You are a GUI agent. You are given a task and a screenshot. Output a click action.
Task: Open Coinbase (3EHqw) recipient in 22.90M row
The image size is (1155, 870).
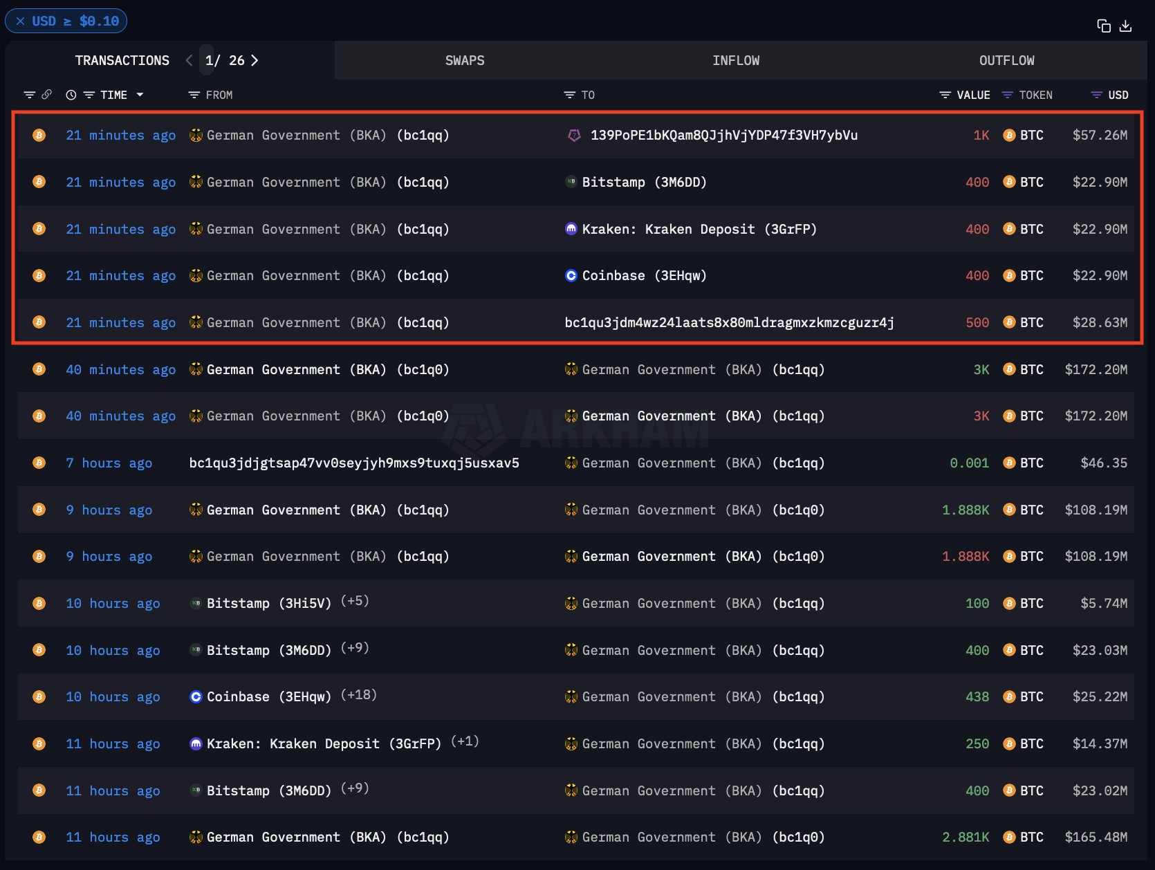pos(645,276)
